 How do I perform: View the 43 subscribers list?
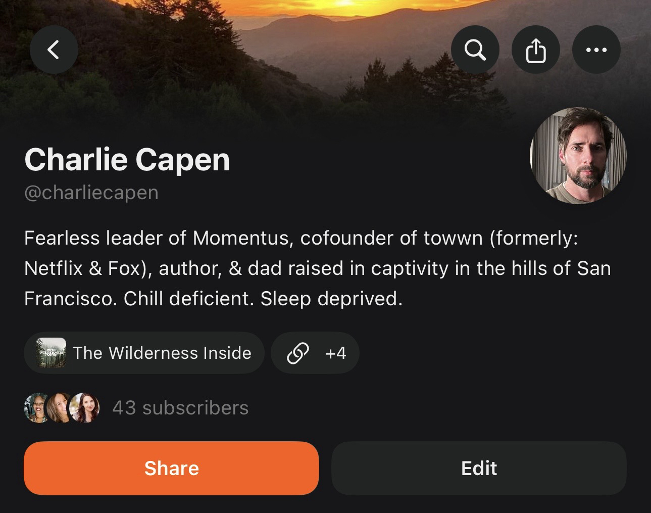[x=180, y=408]
